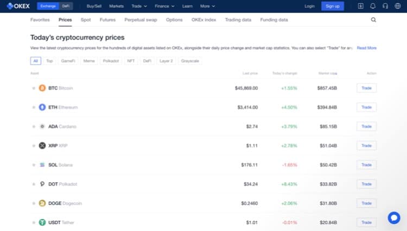
Task: Expand the More dropdown menu
Action: tap(207, 6)
